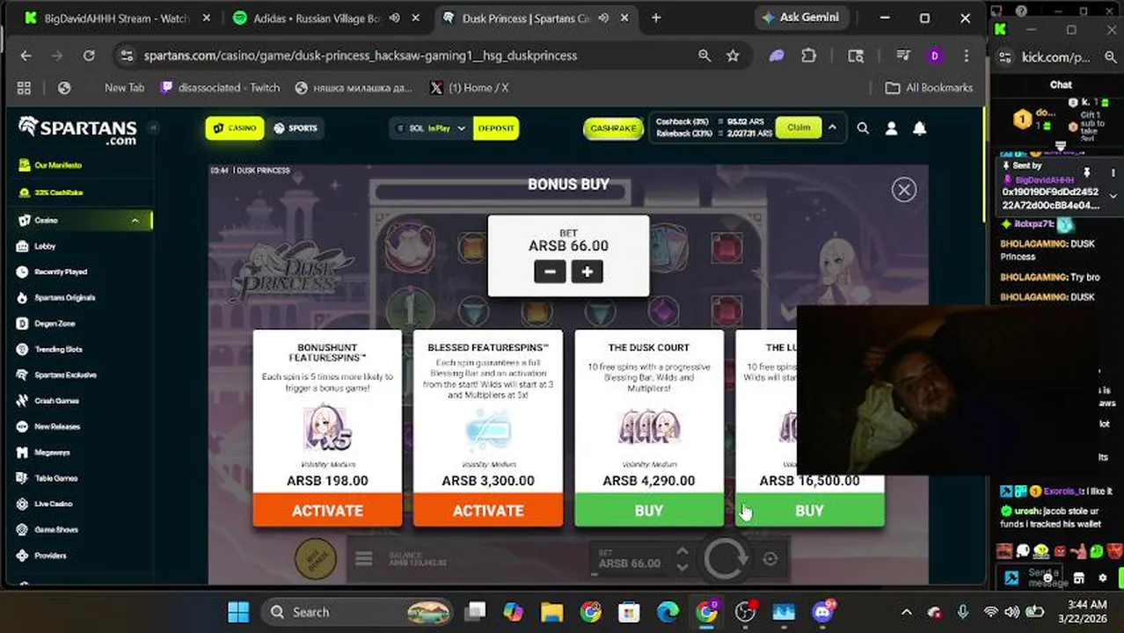Image resolution: width=1124 pixels, height=633 pixels.
Task: Open New Releases category
Action: point(56,426)
